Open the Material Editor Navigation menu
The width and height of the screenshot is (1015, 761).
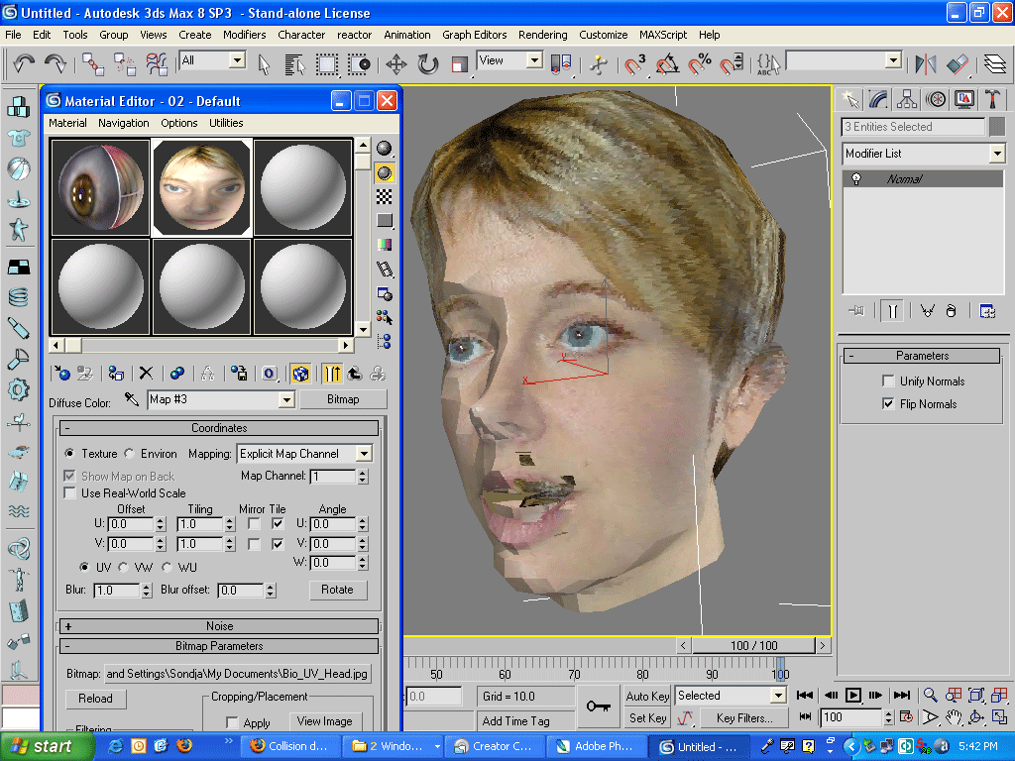[x=123, y=123]
